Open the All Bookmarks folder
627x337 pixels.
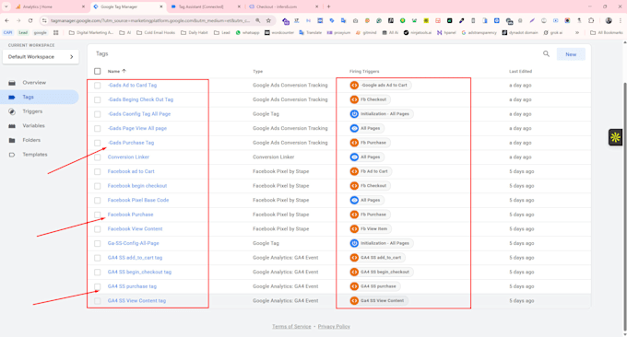[x=606, y=33]
